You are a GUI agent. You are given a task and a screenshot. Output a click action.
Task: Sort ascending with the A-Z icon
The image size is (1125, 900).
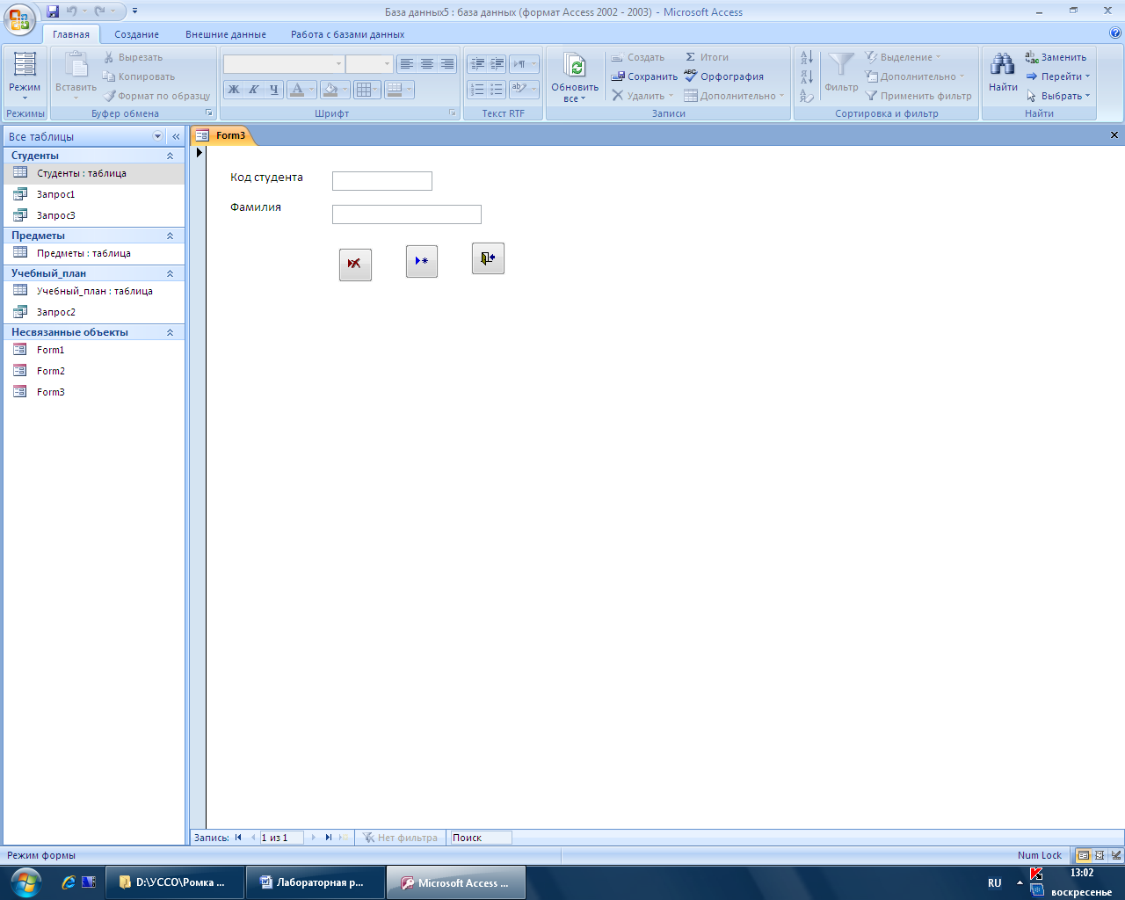pyautogui.click(x=807, y=57)
